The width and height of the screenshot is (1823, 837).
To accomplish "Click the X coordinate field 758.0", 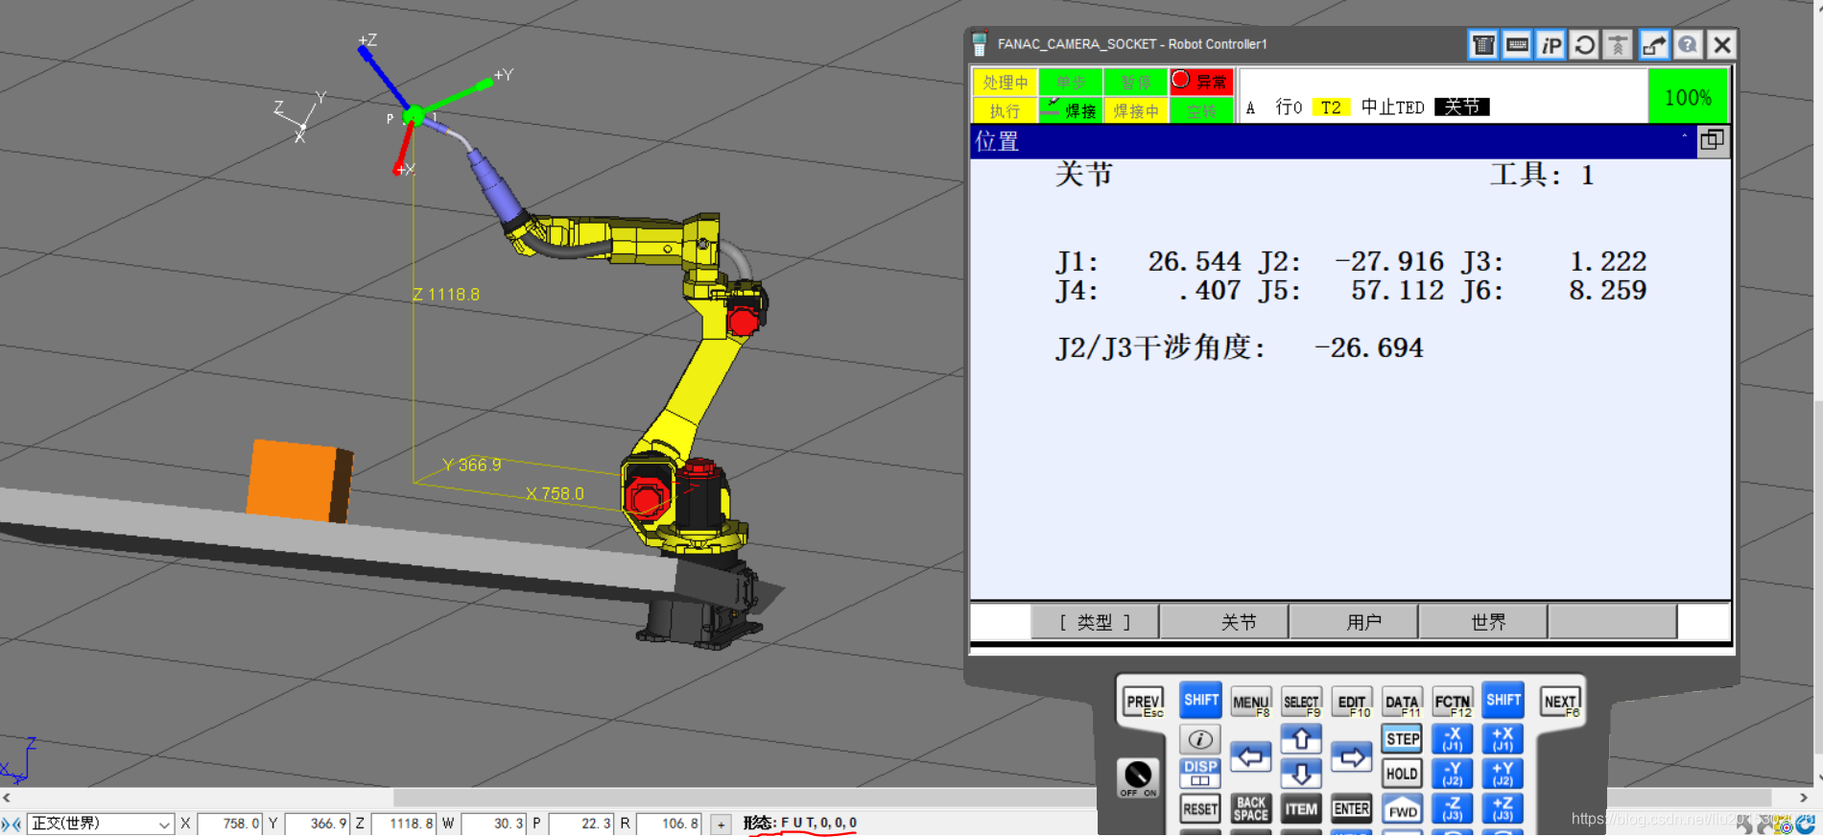I will coord(229,824).
